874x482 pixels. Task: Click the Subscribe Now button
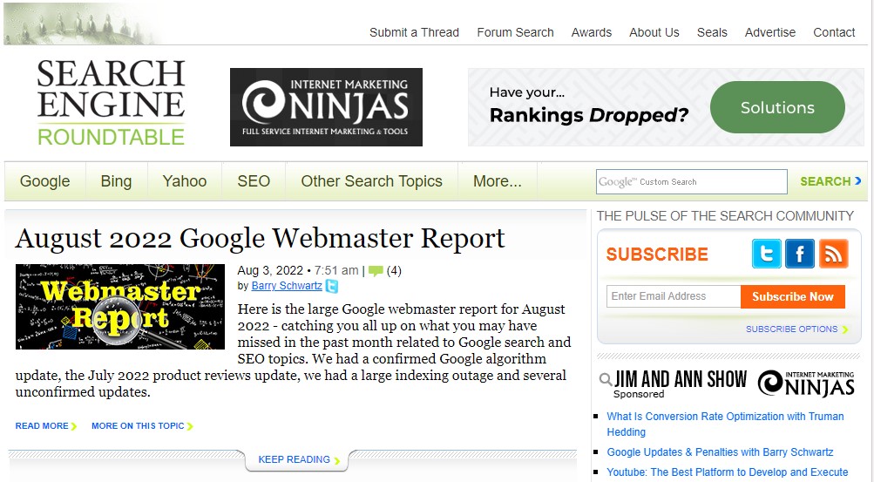(793, 296)
